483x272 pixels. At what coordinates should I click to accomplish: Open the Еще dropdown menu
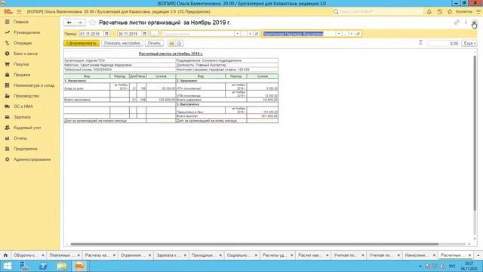[469, 44]
